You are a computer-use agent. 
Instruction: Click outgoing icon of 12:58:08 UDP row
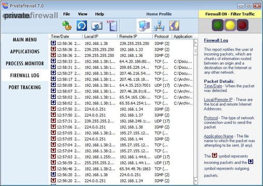(53, 85)
